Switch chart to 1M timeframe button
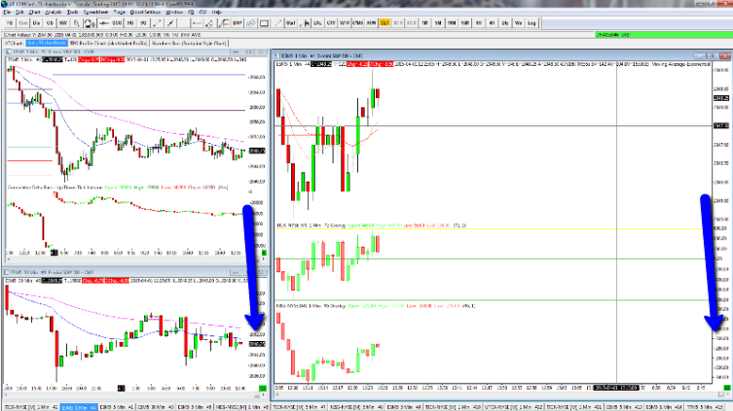The image size is (733, 411). pyautogui.click(x=425, y=23)
